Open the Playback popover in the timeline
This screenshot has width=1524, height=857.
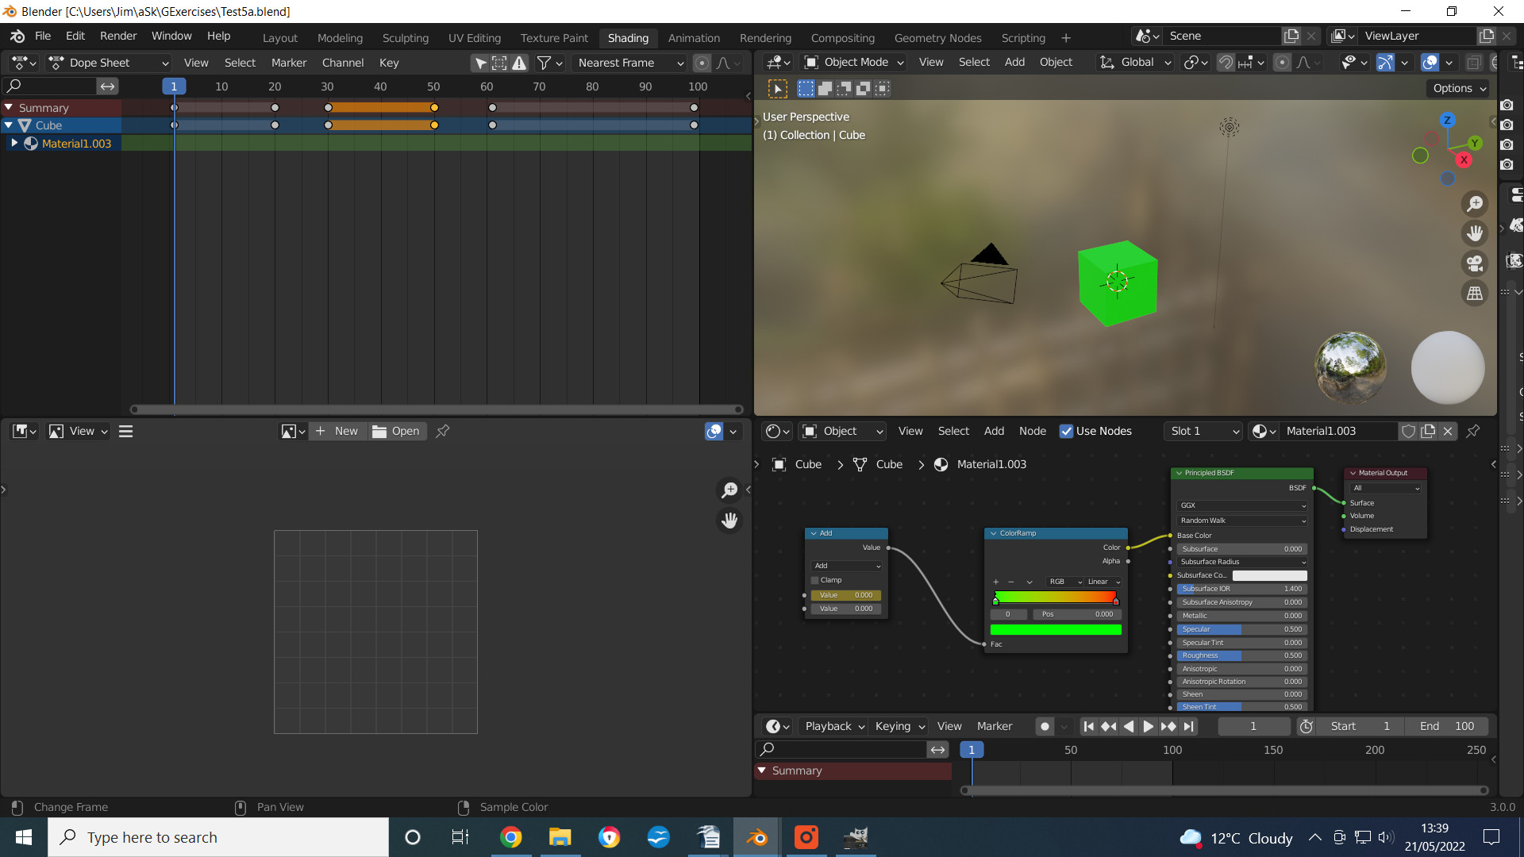834,726
